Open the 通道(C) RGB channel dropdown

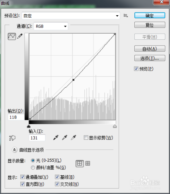click(x=51, y=26)
